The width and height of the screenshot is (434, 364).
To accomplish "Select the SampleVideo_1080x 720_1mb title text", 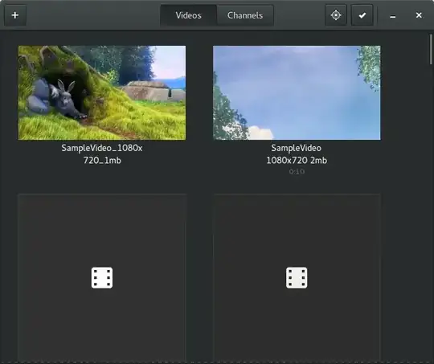I will 102,154.
